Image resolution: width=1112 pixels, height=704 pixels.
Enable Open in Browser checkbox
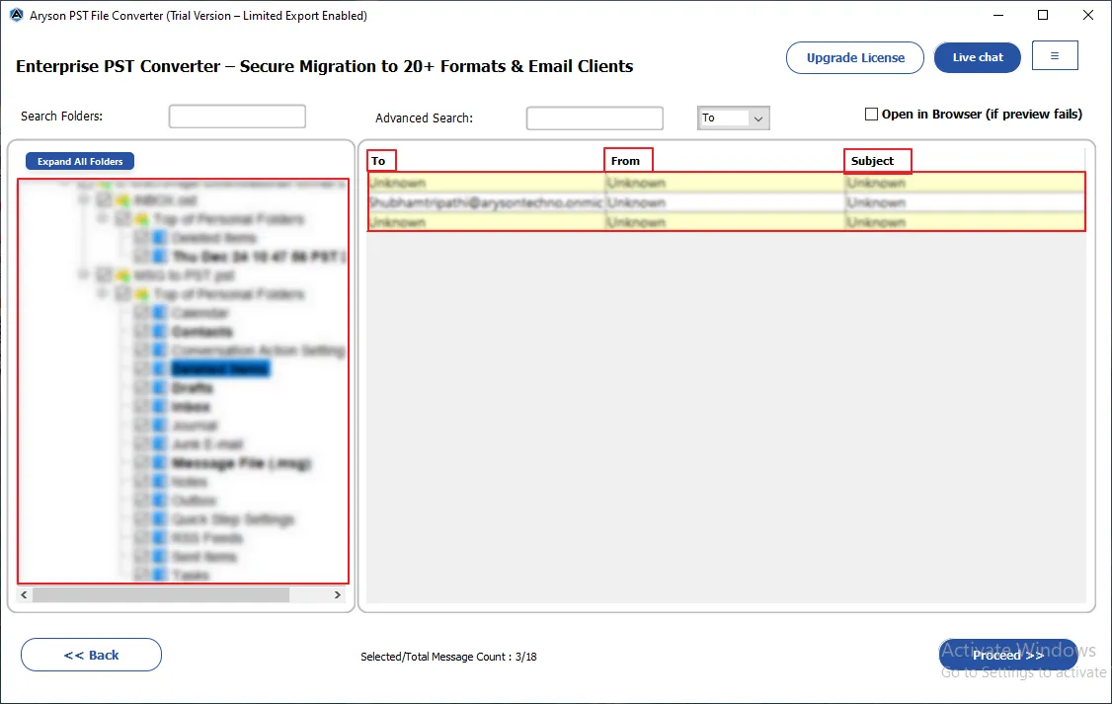point(871,115)
